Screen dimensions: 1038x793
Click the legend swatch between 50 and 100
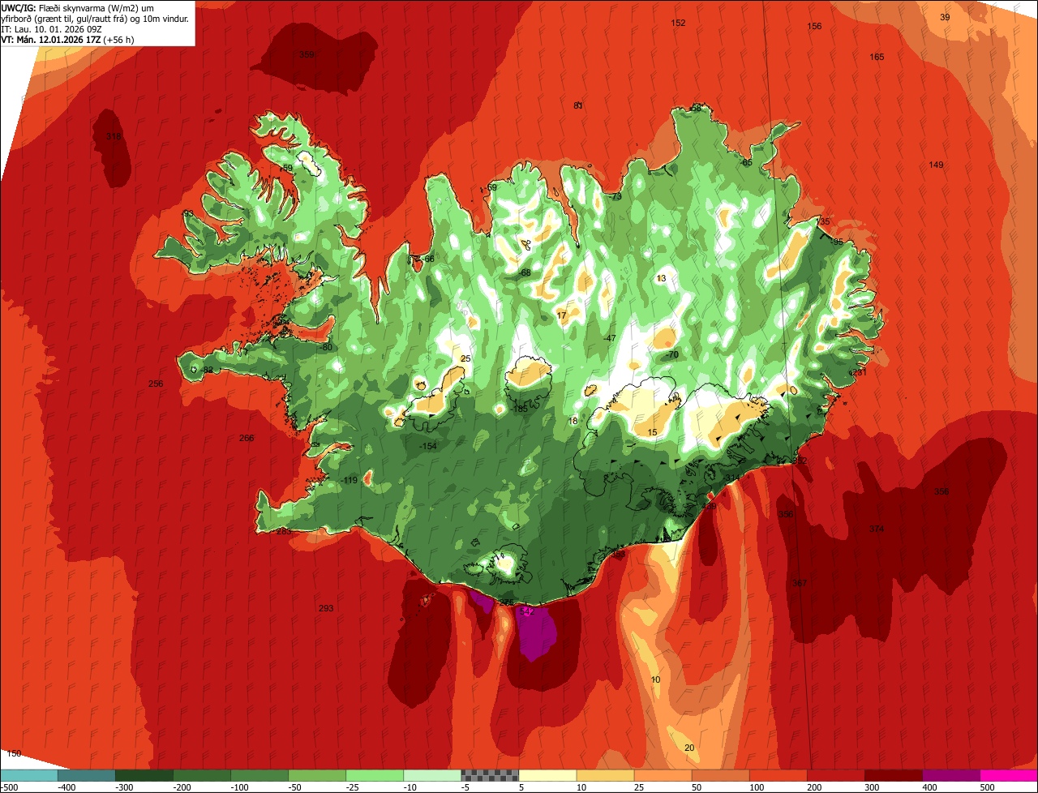click(x=719, y=775)
